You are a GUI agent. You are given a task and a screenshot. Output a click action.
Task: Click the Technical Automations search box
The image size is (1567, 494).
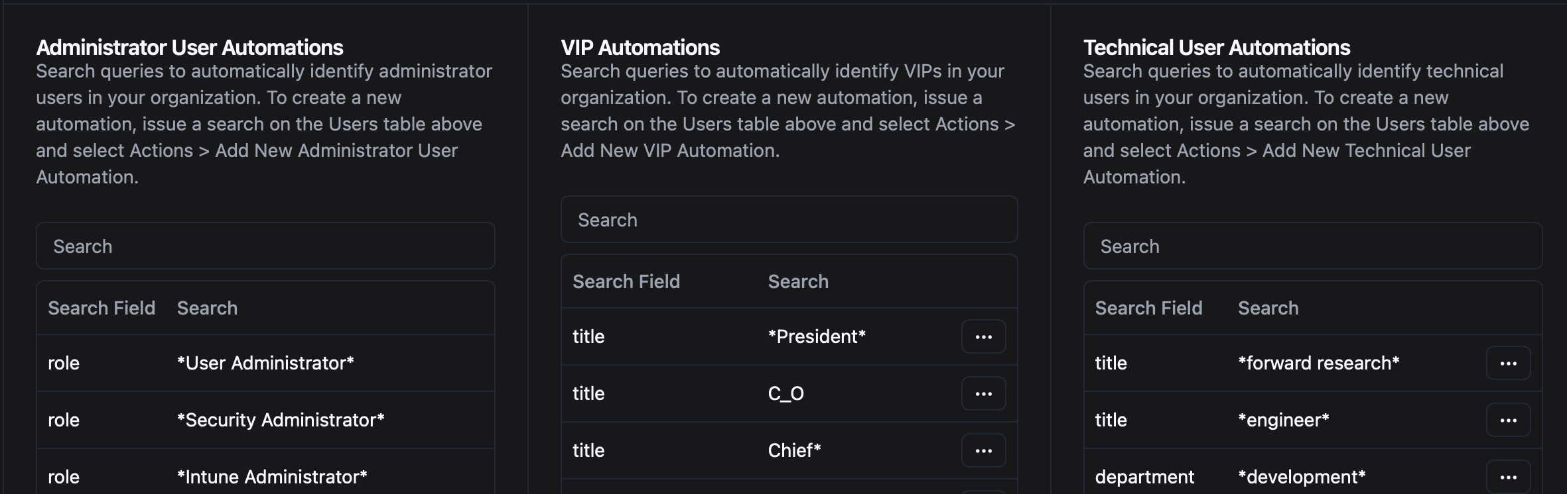1312,246
